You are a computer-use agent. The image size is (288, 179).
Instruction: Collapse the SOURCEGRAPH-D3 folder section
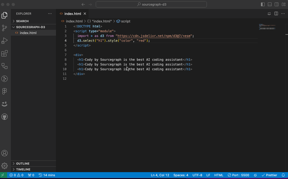click(x=33, y=27)
